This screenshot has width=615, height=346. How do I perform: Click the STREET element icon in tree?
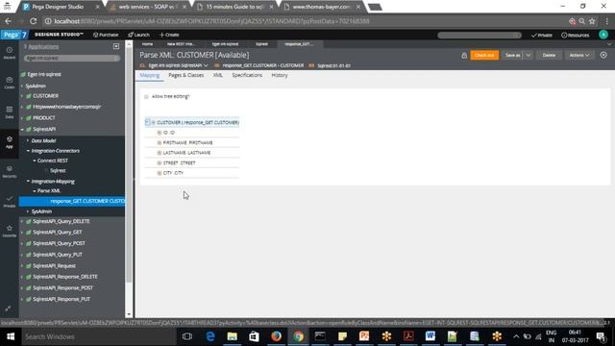click(160, 162)
